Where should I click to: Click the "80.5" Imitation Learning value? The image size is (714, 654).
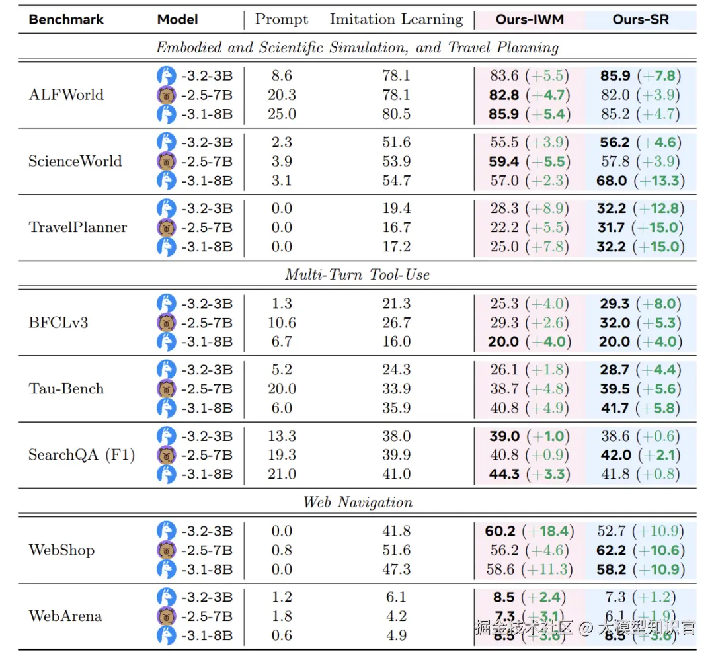397,114
